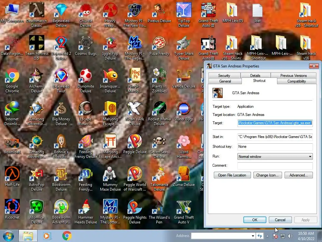
Task: Select the Mummy Maze Deluxe icon
Action: [x=110, y=174]
